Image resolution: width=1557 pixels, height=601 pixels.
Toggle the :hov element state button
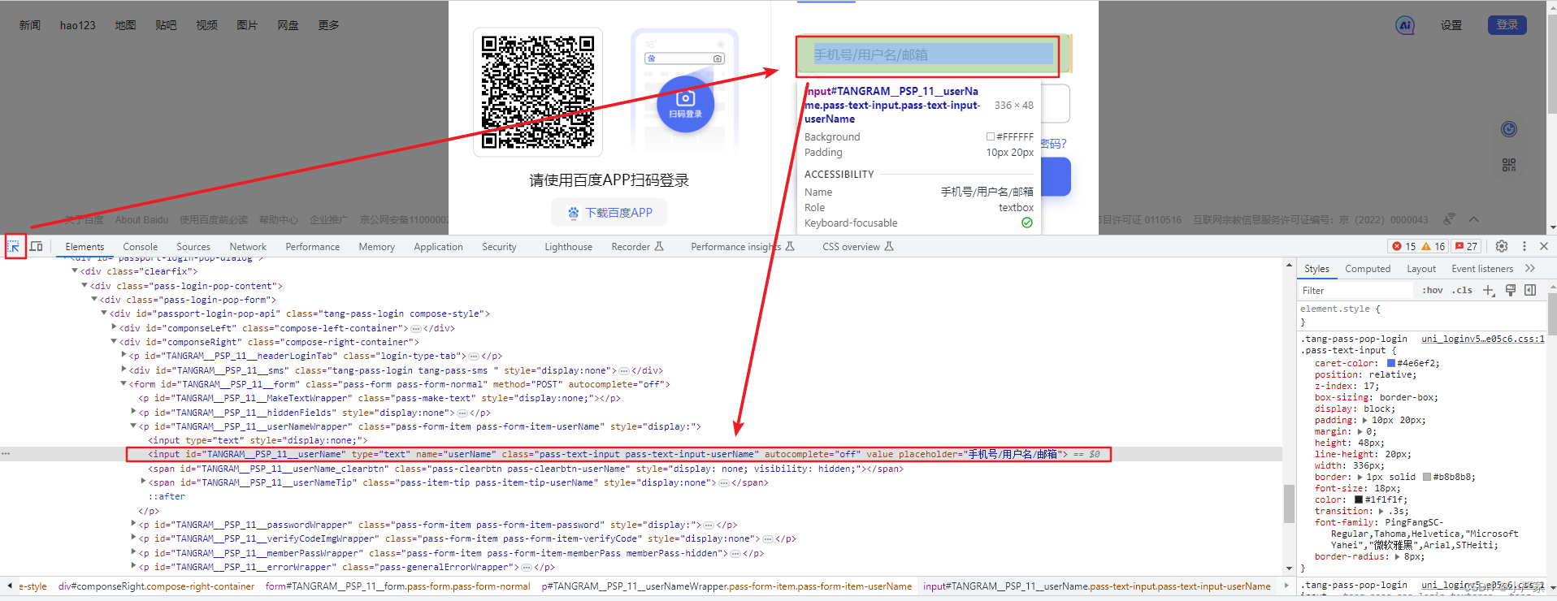[x=1433, y=290]
